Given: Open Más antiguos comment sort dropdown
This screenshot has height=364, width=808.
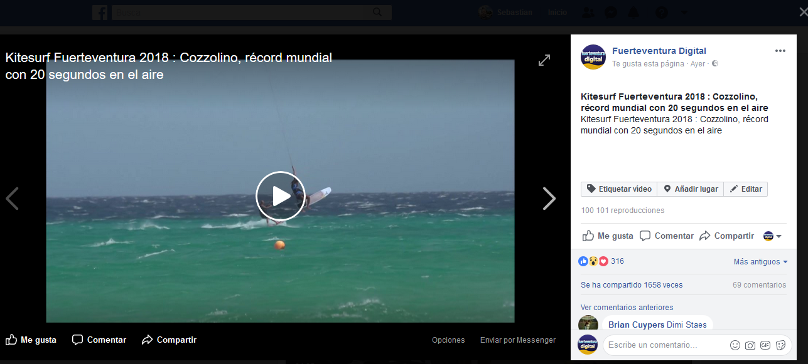Looking at the screenshot, I should (x=760, y=262).
